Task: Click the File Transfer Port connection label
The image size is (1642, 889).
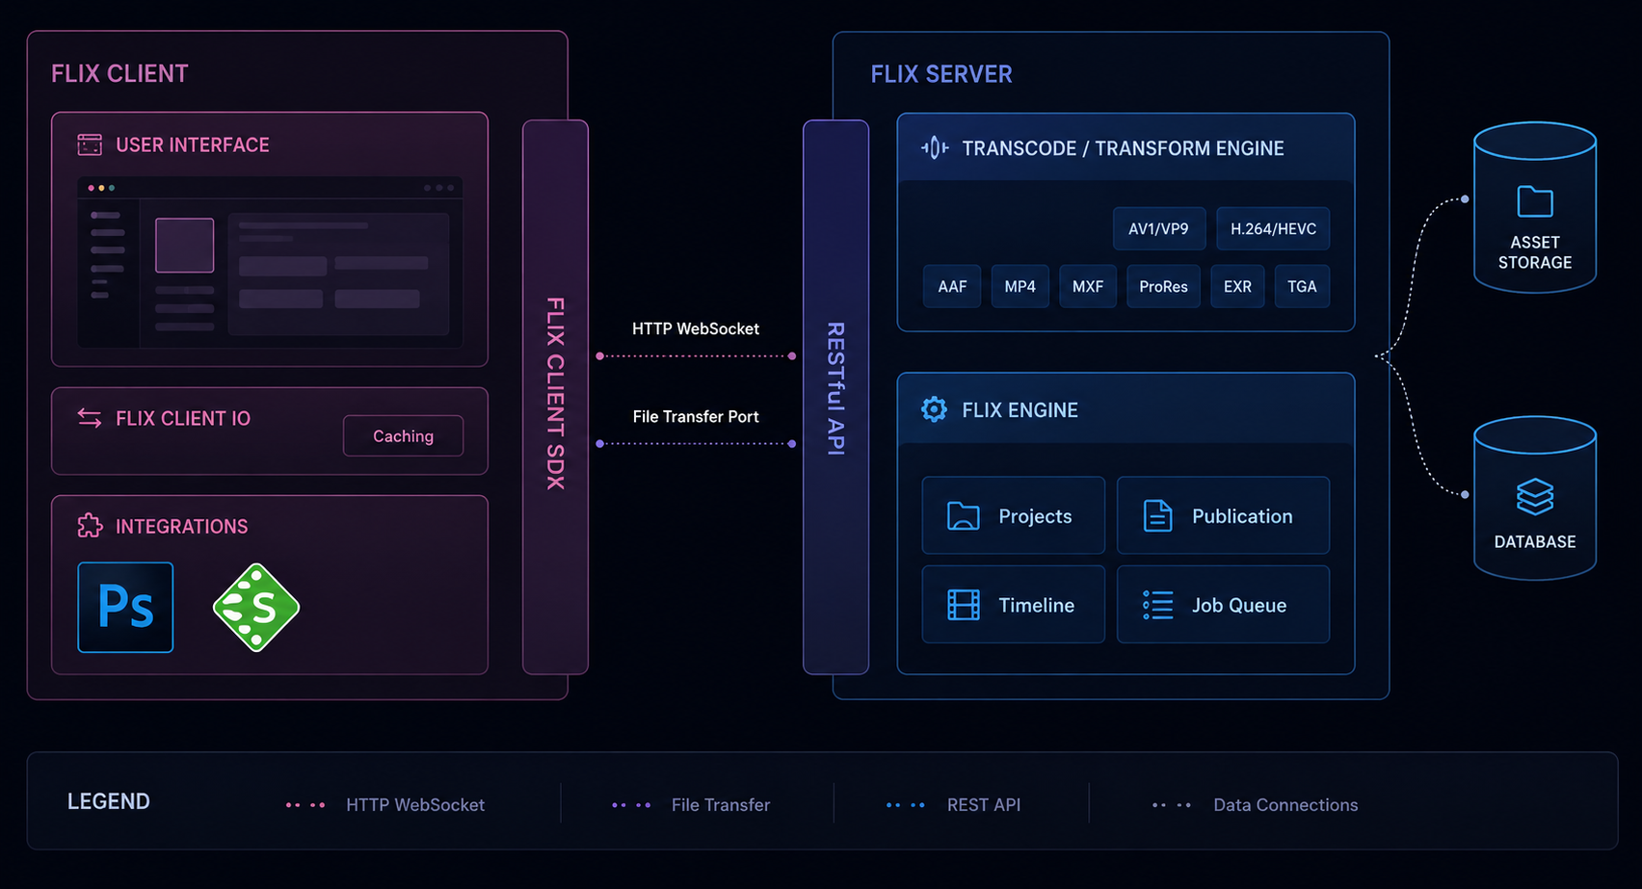Action: click(696, 417)
